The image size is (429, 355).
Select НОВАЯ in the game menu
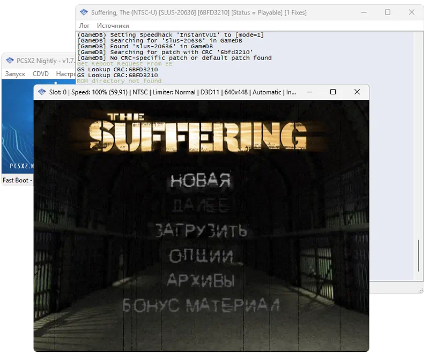pyautogui.click(x=201, y=181)
